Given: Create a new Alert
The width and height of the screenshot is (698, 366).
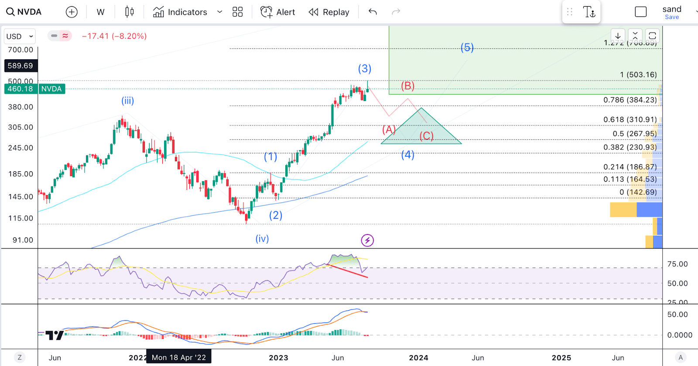Looking at the screenshot, I should 277,12.
